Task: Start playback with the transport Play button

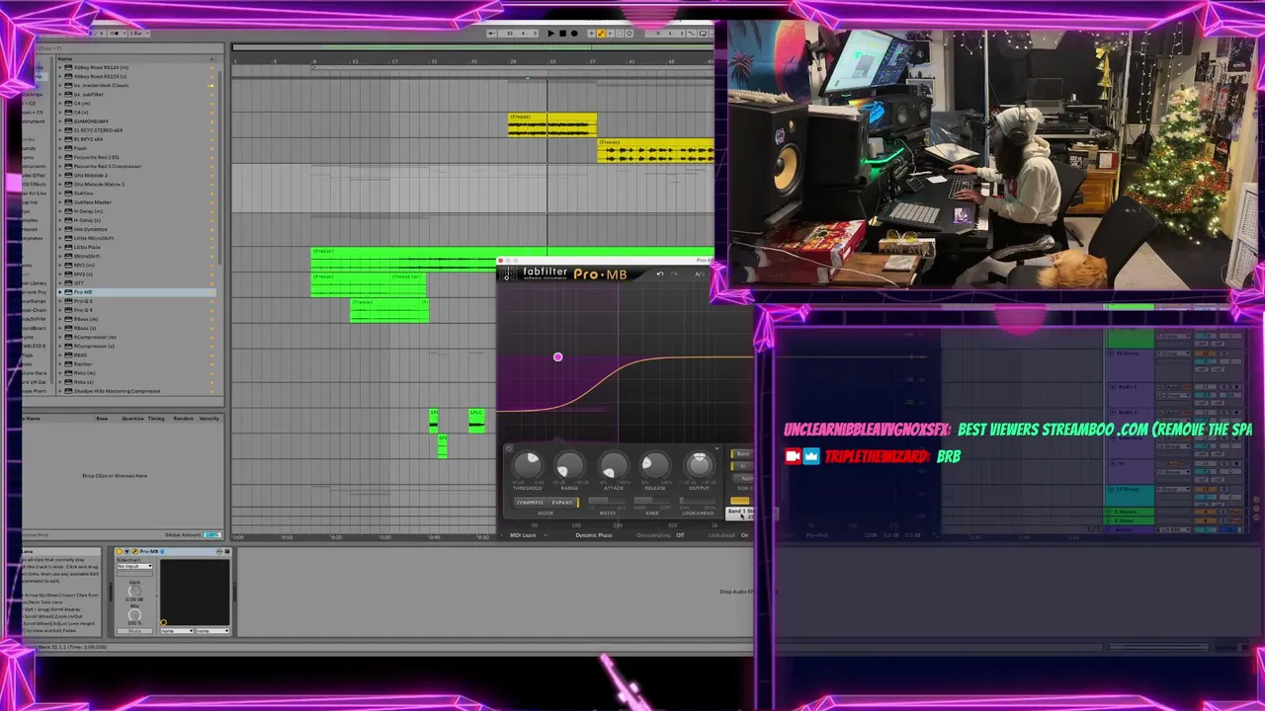Action: [551, 34]
